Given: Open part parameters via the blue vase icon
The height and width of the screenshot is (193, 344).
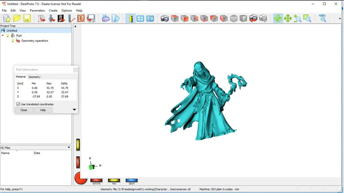Looking at the screenshot, I should [52, 18].
